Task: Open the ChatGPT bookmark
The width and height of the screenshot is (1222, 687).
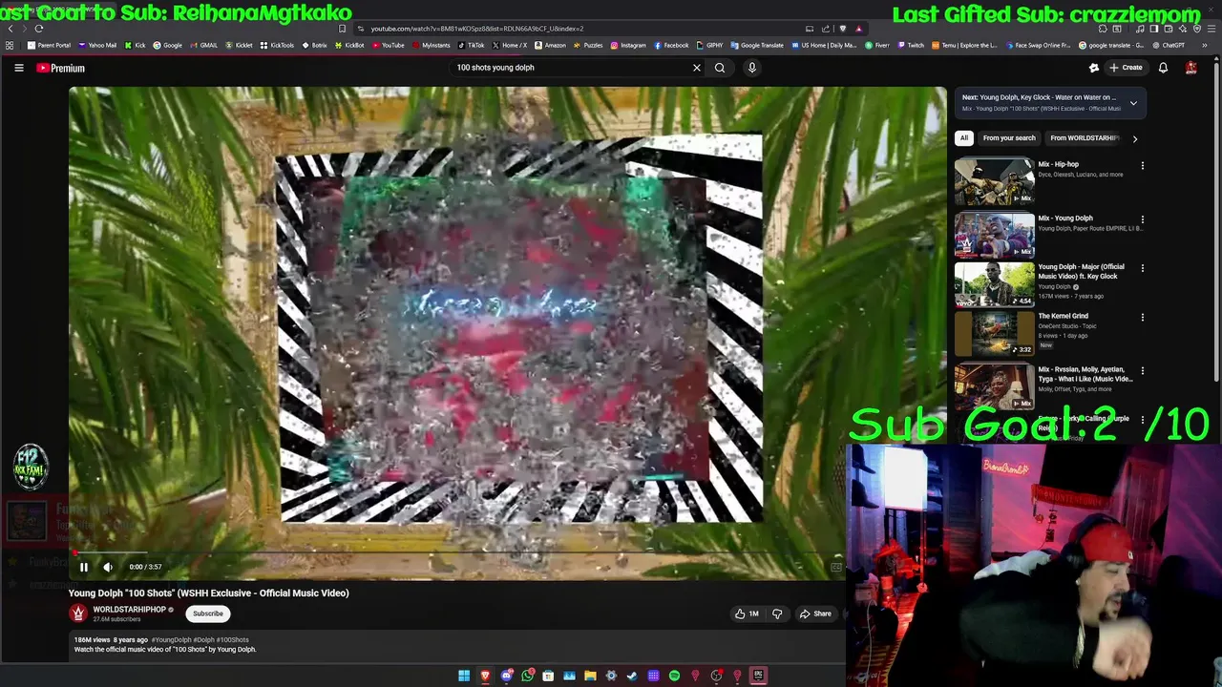Action: pos(1169,45)
